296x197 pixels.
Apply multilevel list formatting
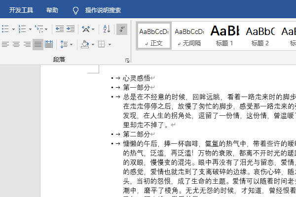[38, 29]
